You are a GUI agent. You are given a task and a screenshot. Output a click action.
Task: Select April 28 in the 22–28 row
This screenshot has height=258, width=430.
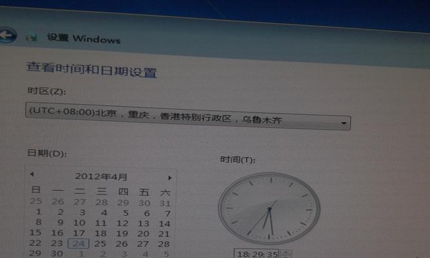tap(164, 244)
